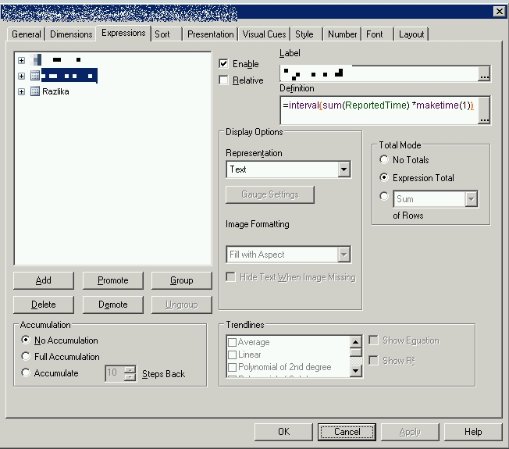Open the Representation dropdown showing Text
This screenshot has height=449, width=509.
point(343,169)
